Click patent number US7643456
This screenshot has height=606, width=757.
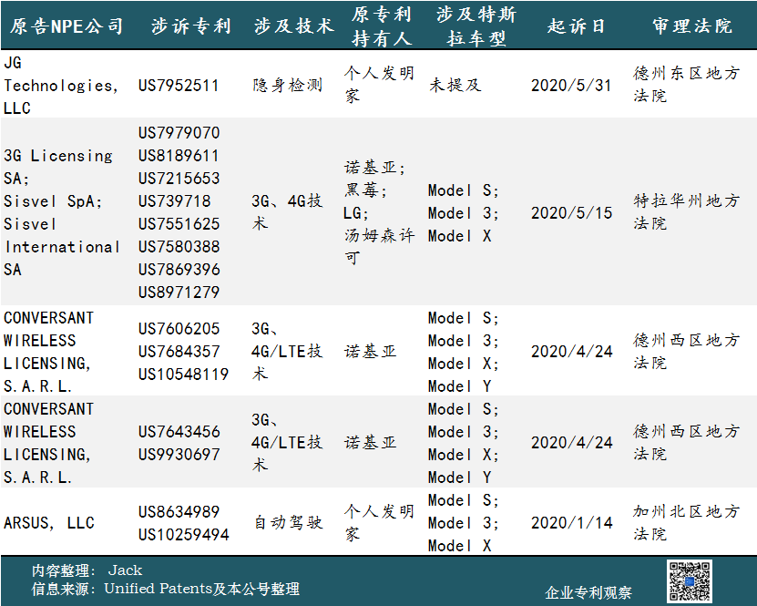pos(179,432)
